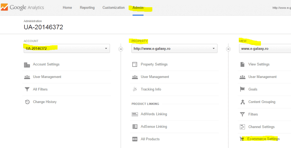The width and height of the screenshot is (291, 148).
Task: Click the view User Management people icon
Action: [x=242, y=77]
